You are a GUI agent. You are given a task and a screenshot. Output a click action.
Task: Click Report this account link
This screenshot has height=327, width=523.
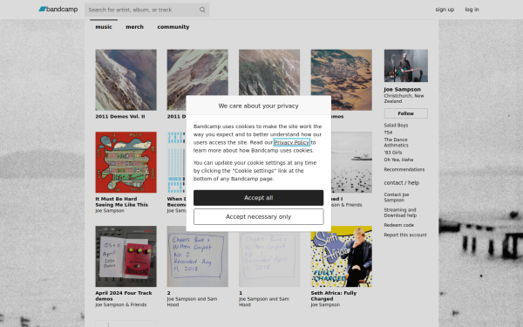[405, 235]
